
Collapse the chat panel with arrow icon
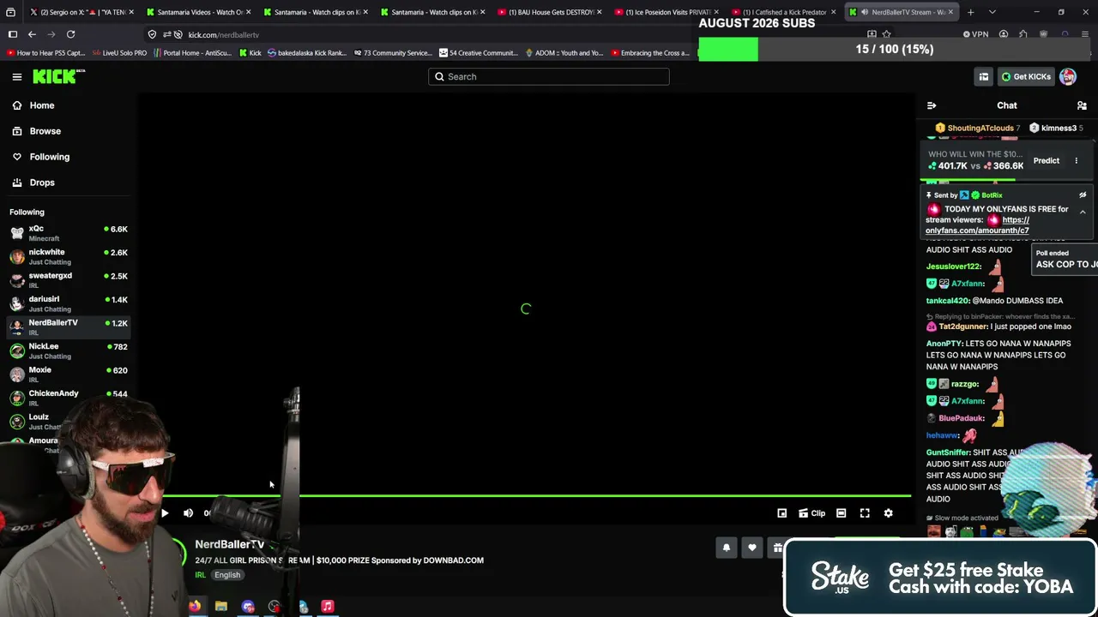click(x=932, y=105)
